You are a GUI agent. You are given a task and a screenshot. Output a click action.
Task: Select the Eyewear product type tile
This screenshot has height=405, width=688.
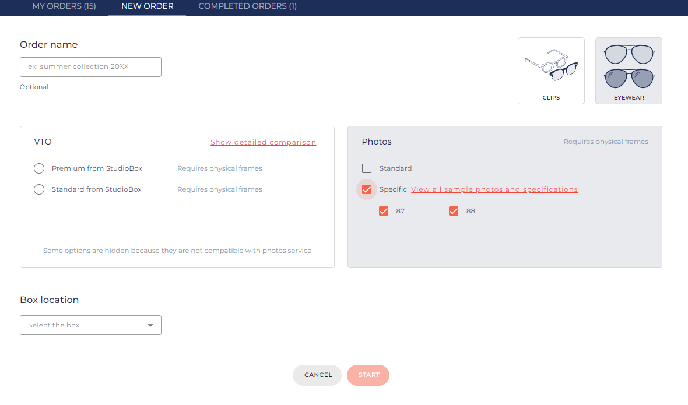point(629,71)
